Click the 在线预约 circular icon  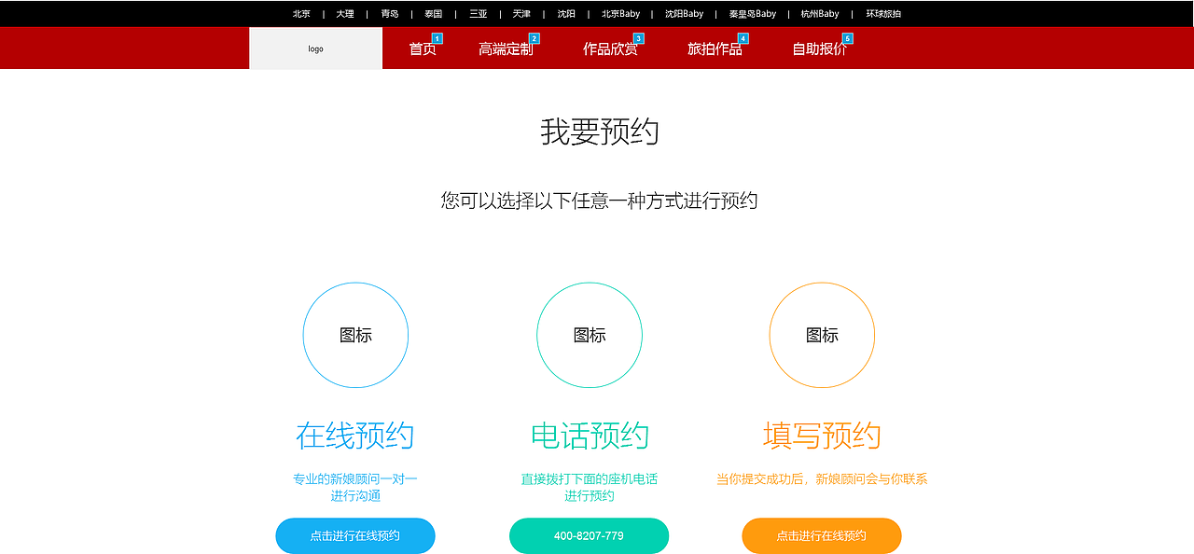(355, 335)
